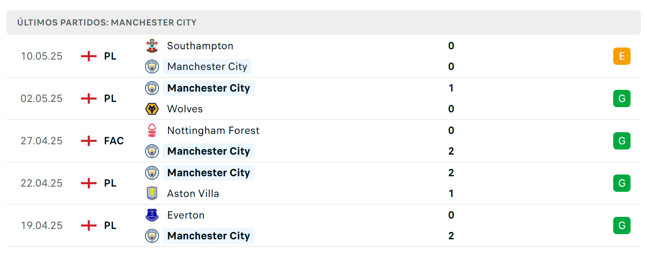Image resolution: width=647 pixels, height=254 pixels.
Task: Open the Everton team link
Action: (186, 215)
